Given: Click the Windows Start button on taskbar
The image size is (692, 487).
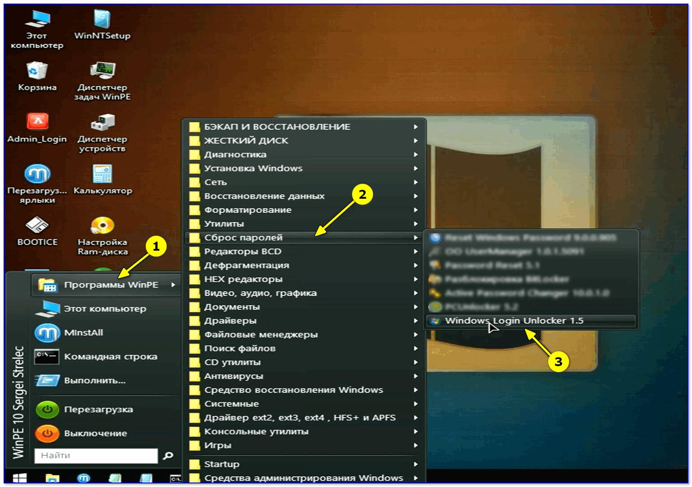Looking at the screenshot, I should [20, 478].
